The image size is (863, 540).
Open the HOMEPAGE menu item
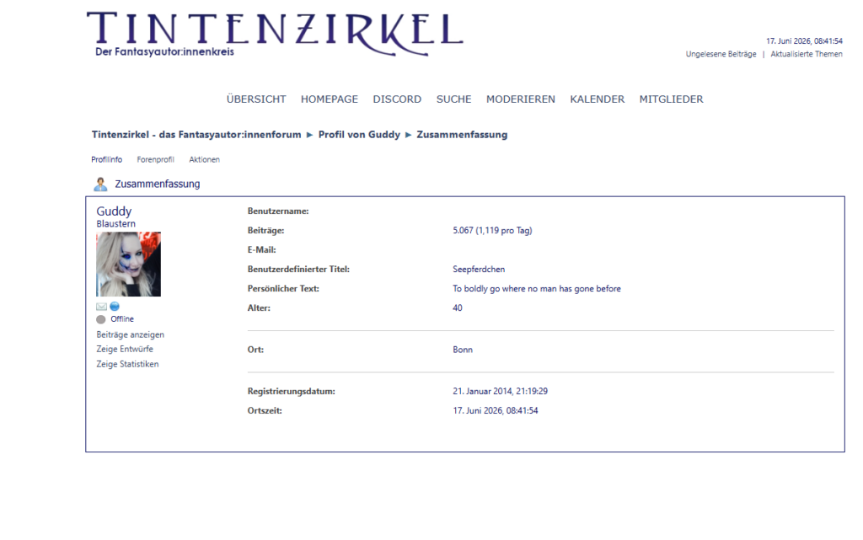tap(330, 99)
